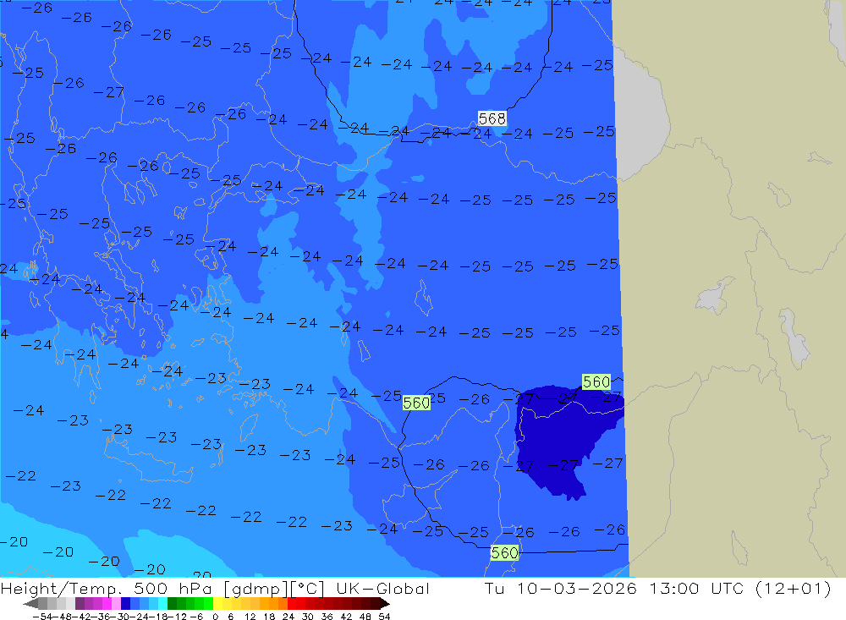
Task: Pick the darkest green legend swatch
Action: tap(172, 604)
